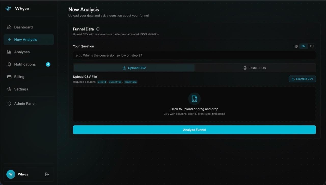Select the Upload CSV tab
Screen dimensions: 326x185
(134, 68)
